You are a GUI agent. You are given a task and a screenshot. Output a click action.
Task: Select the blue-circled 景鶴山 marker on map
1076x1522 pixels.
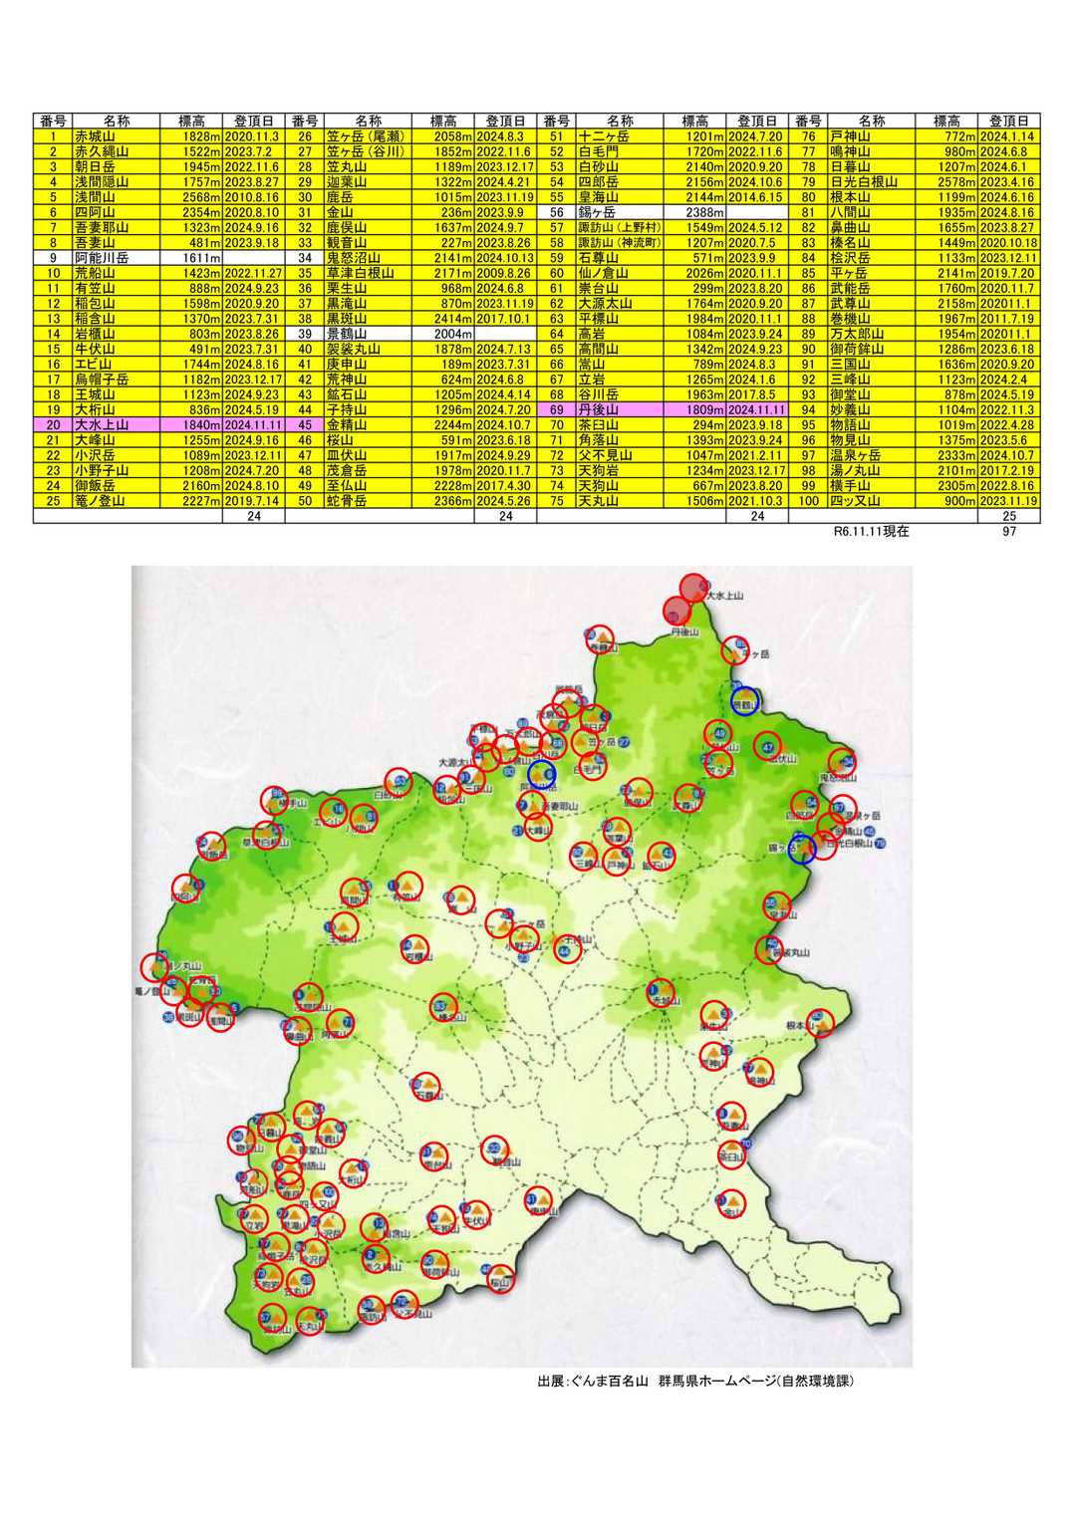coord(744,700)
